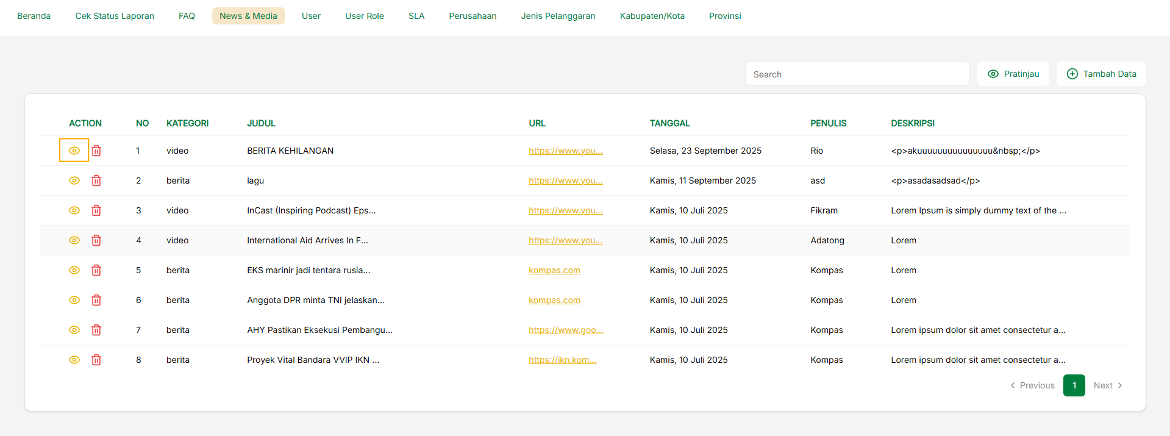Navigate to Cek Status Laporan

(x=115, y=16)
